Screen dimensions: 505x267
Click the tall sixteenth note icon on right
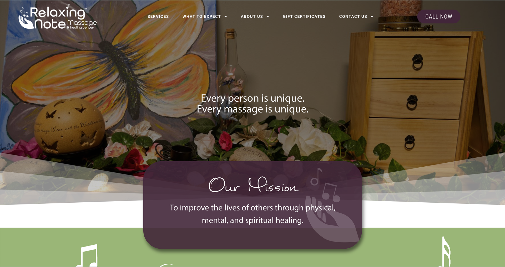click(x=446, y=252)
